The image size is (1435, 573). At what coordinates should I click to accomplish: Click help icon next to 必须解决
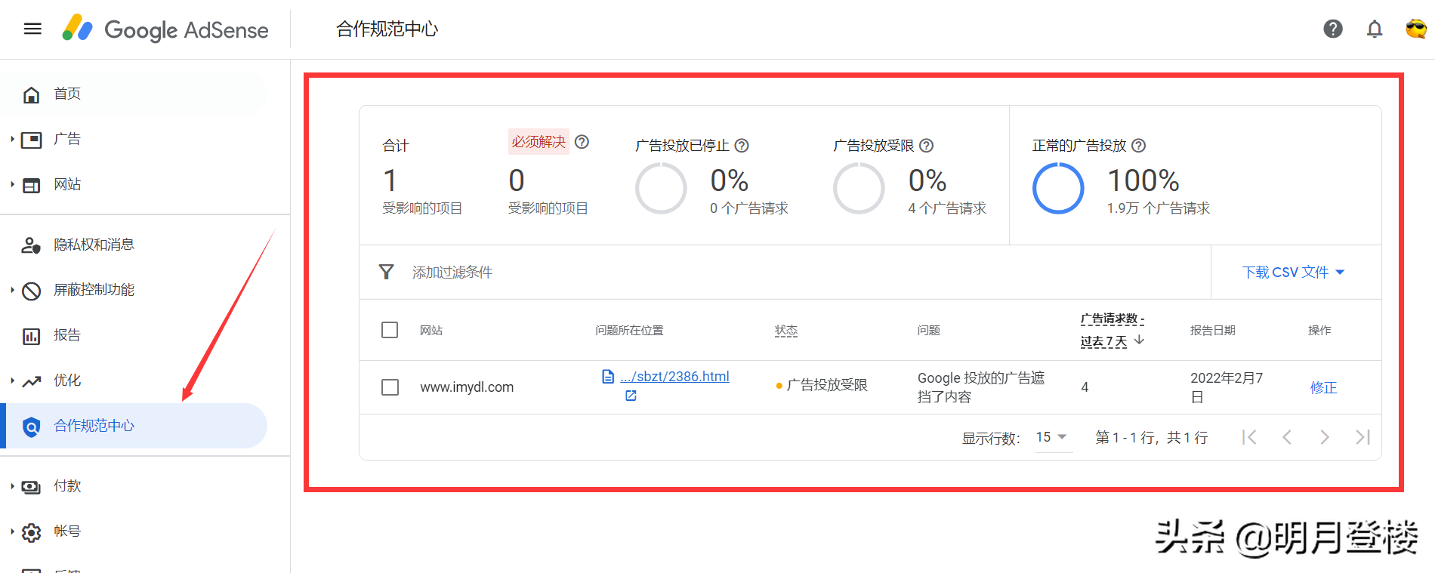click(x=582, y=142)
